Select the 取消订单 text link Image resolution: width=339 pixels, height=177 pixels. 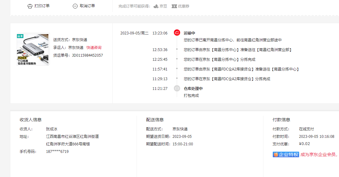(87, 6)
